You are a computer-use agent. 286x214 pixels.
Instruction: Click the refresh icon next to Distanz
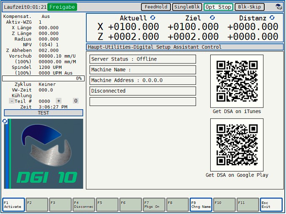pyautogui.click(x=272, y=18)
